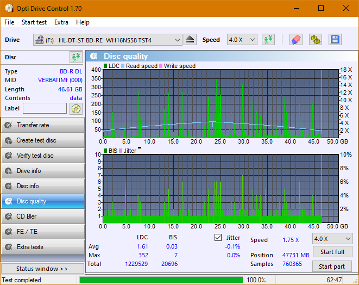This screenshot has height=285, width=359.
Task: Click the refresh speed icon beside Speed dropdown
Action: point(268,40)
